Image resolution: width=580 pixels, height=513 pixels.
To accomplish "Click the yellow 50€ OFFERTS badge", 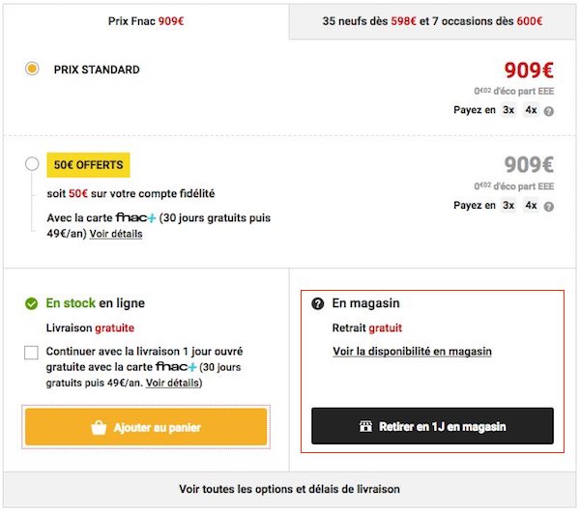I will pos(88,165).
